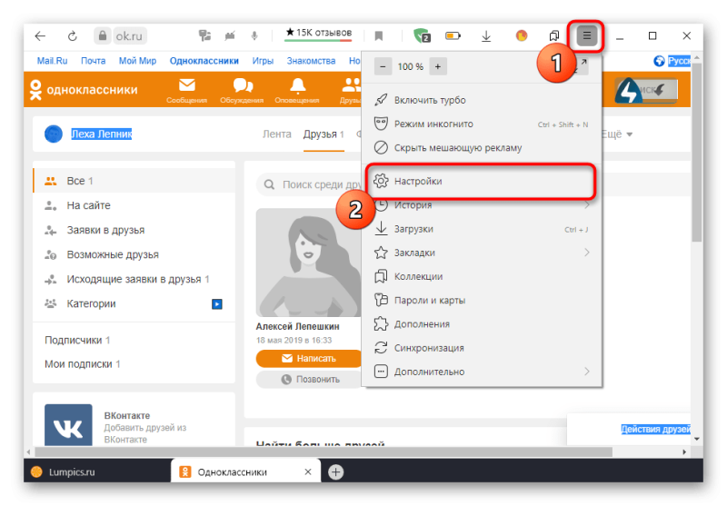Viewport: 727px width, 506px height.
Task: Open the downloads arrow icon in toolbar
Action: (486, 35)
